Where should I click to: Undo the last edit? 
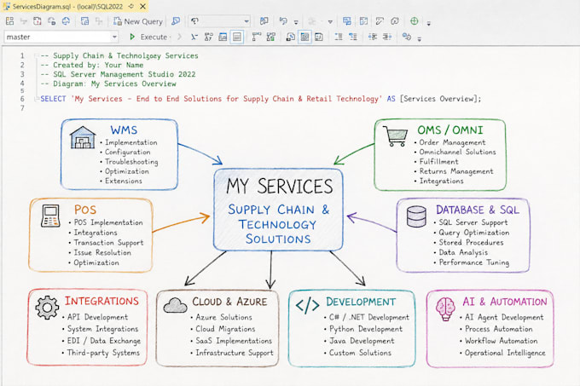point(283,21)
